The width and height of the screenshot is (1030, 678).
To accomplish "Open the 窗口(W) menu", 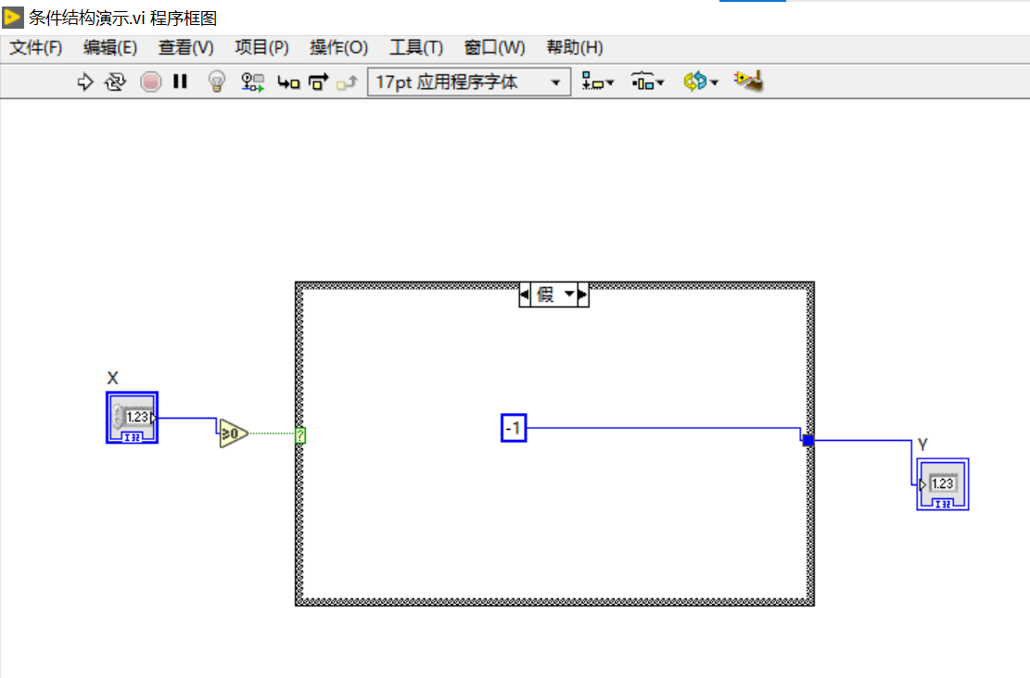I will coord(494,48).
